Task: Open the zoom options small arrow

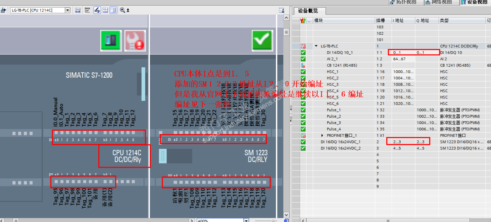Action: coord(128,10)
